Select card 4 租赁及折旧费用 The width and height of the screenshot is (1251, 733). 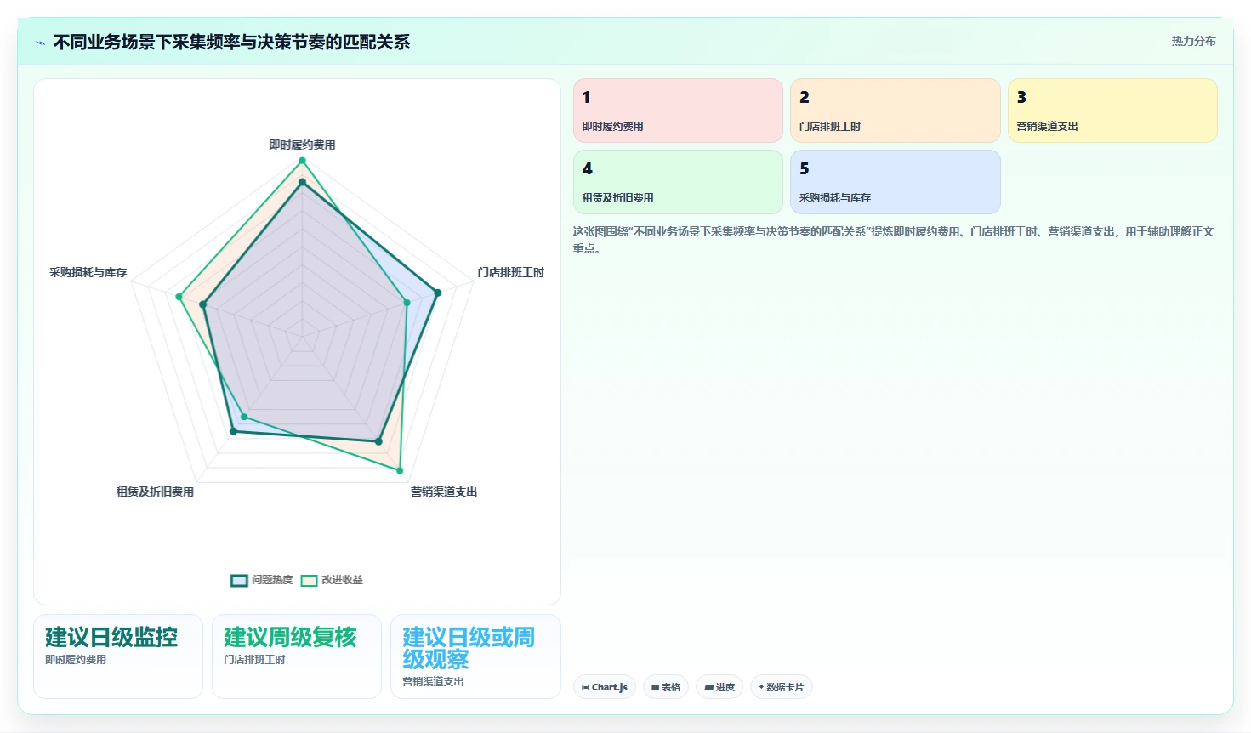point(678,182)
